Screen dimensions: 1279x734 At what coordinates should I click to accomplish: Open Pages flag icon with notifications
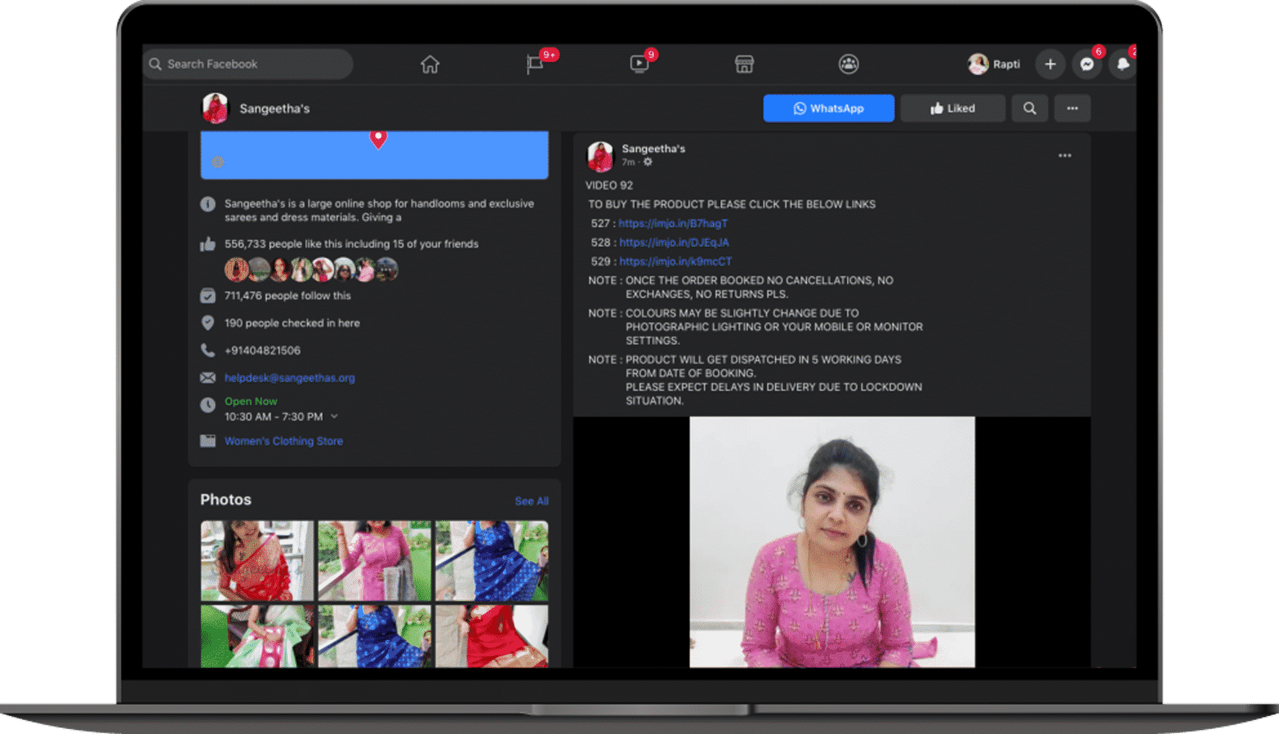coord(535,64)
